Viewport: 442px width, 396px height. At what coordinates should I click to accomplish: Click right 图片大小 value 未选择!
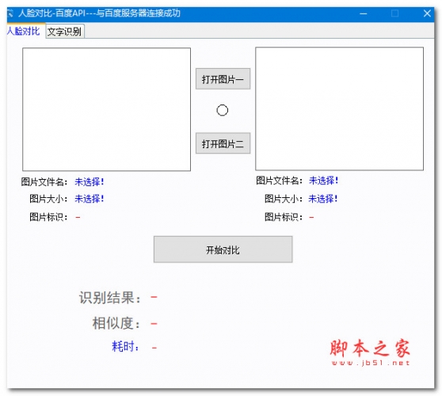pyautogui.click(x=323, y=199)
